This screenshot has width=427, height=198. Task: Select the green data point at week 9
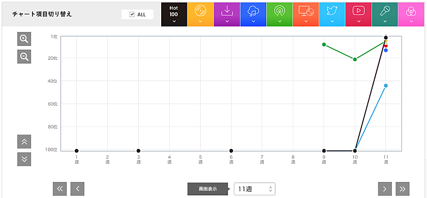[x=324, y=44]
